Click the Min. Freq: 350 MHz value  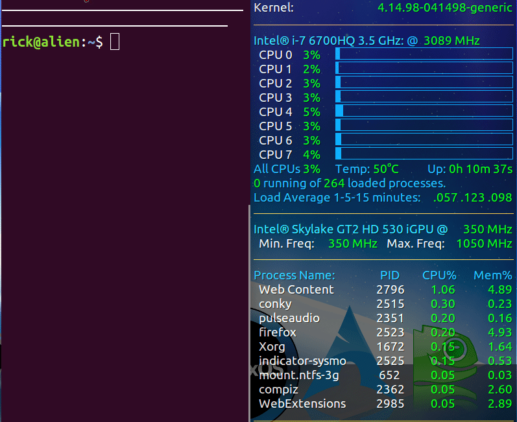coord(352,244)
